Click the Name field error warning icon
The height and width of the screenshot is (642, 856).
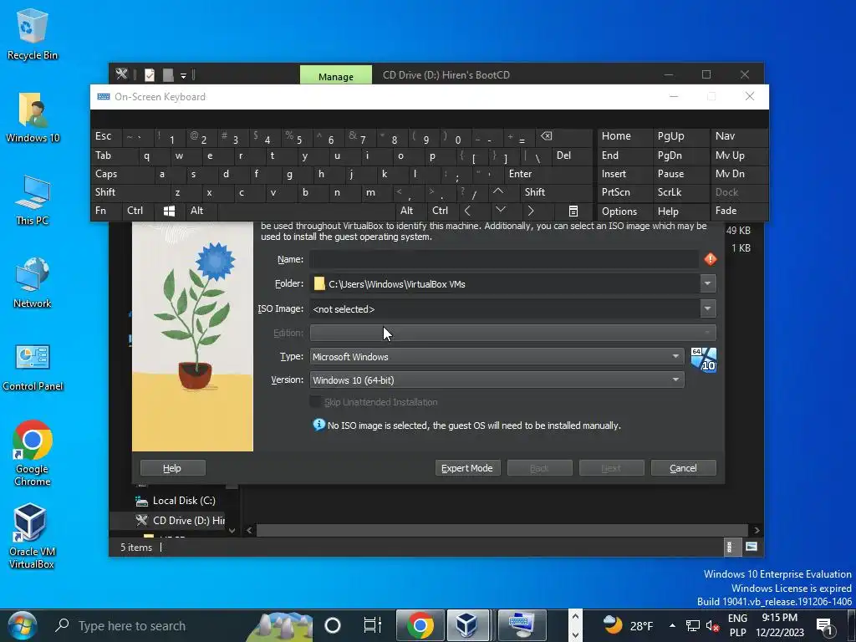pos(711,259)
